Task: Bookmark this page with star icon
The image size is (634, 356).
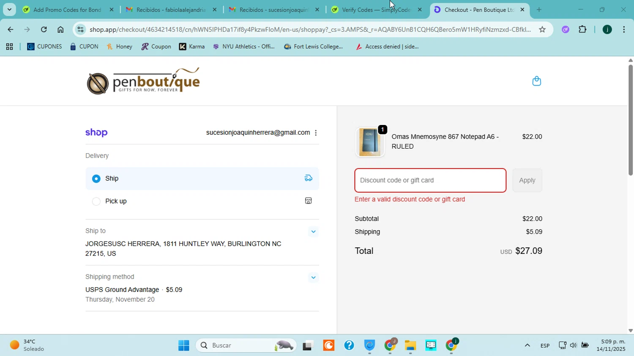Action: tap(542, 30)
